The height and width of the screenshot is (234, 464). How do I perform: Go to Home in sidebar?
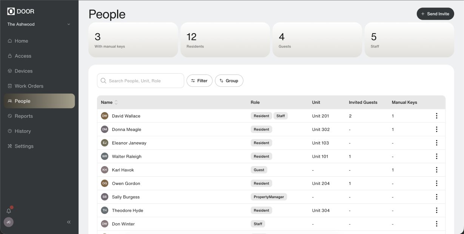39,41
